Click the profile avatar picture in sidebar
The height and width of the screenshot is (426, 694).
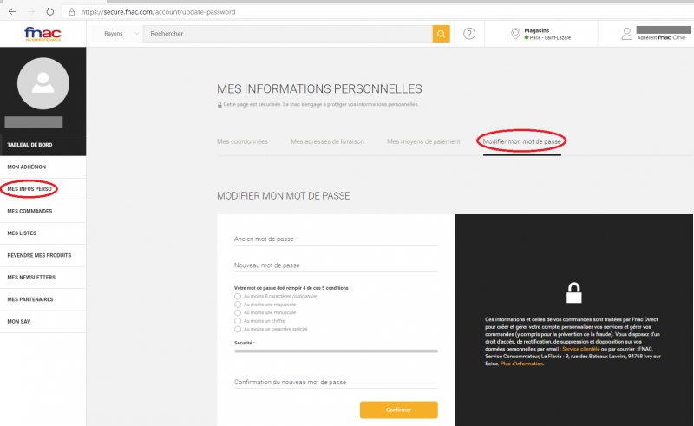click(43, 83)
